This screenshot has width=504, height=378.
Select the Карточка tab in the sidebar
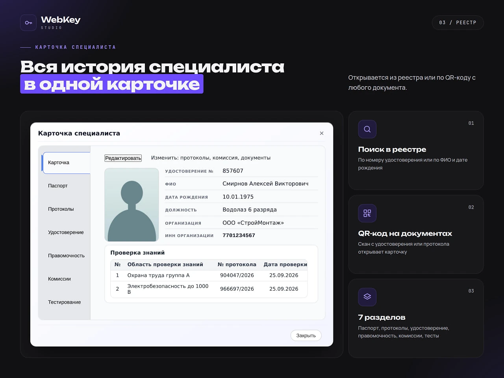click(66, 163)
